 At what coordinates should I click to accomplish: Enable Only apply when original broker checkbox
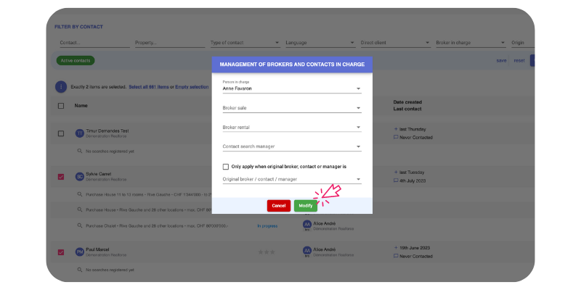tap(226, 166)
